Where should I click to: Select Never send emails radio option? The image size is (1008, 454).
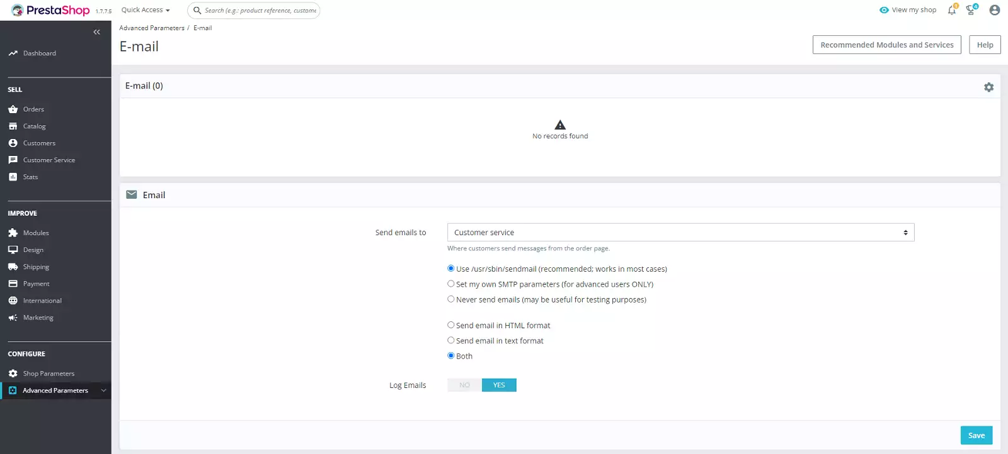[451, 299]
